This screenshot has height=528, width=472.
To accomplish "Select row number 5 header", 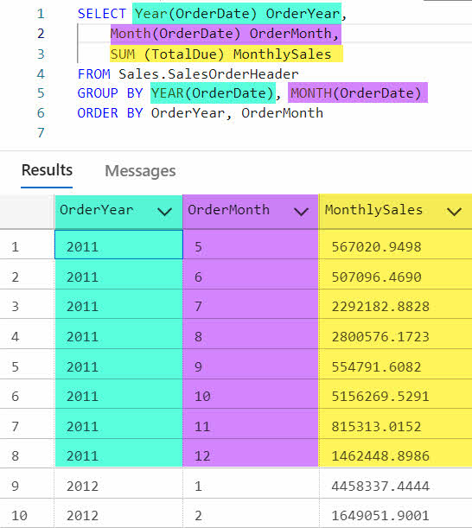I will click(x=27, y=366).
